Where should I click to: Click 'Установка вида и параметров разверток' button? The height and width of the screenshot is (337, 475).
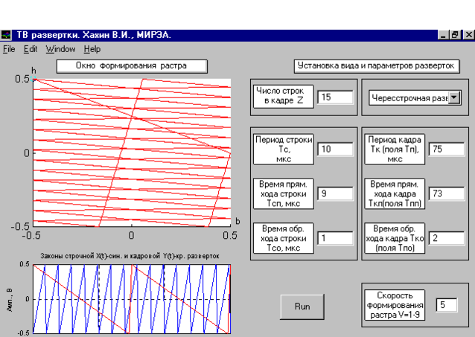376,65
